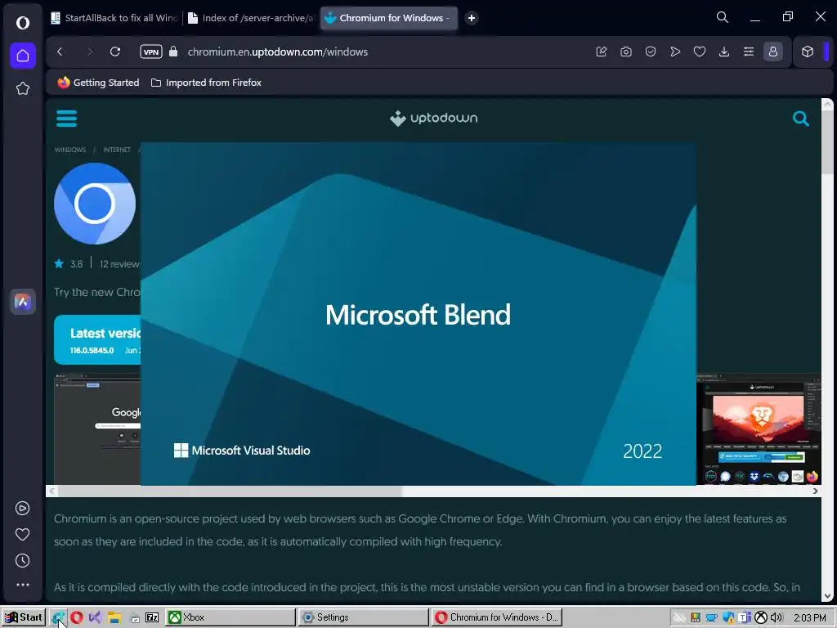Click the Microsoft Blend splash screen
Image resolution: width=837 pixels, height=628 pixels.
click(418, 314)
